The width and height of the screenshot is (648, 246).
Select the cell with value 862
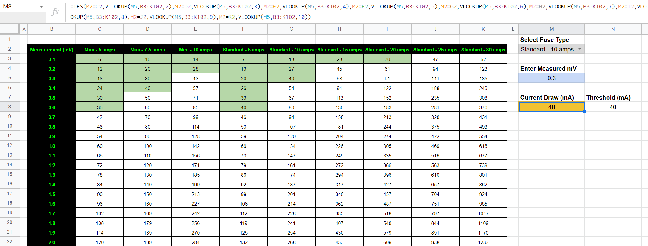point(483,185)
